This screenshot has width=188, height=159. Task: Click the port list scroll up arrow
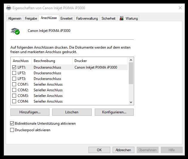tap(131, 60)
